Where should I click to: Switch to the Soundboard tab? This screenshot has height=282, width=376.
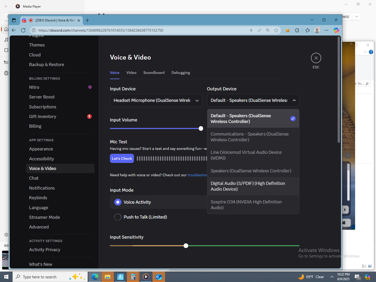(x=154, y=73)
